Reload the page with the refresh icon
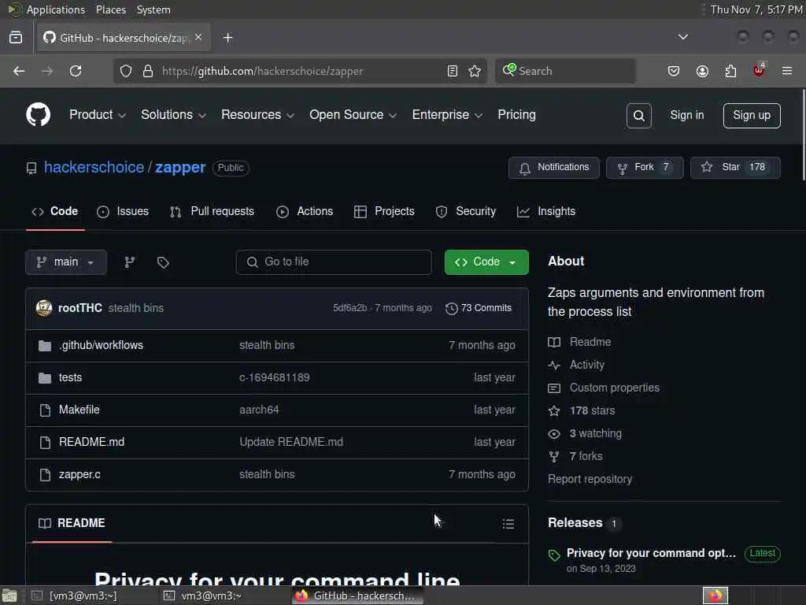Viewport: 806px width, 605px height. 76,71
